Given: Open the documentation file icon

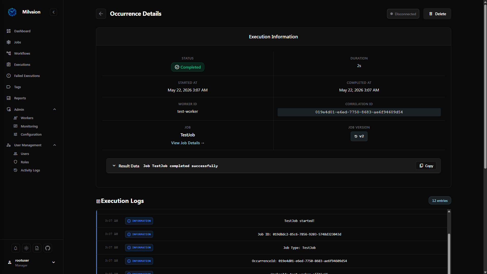Looking at the screenshot, I should pos(37,248).
